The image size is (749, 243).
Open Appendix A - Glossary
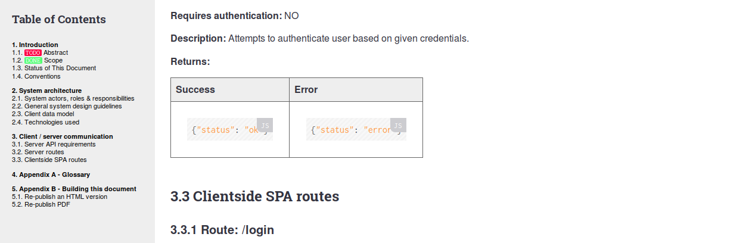point(51,175)
